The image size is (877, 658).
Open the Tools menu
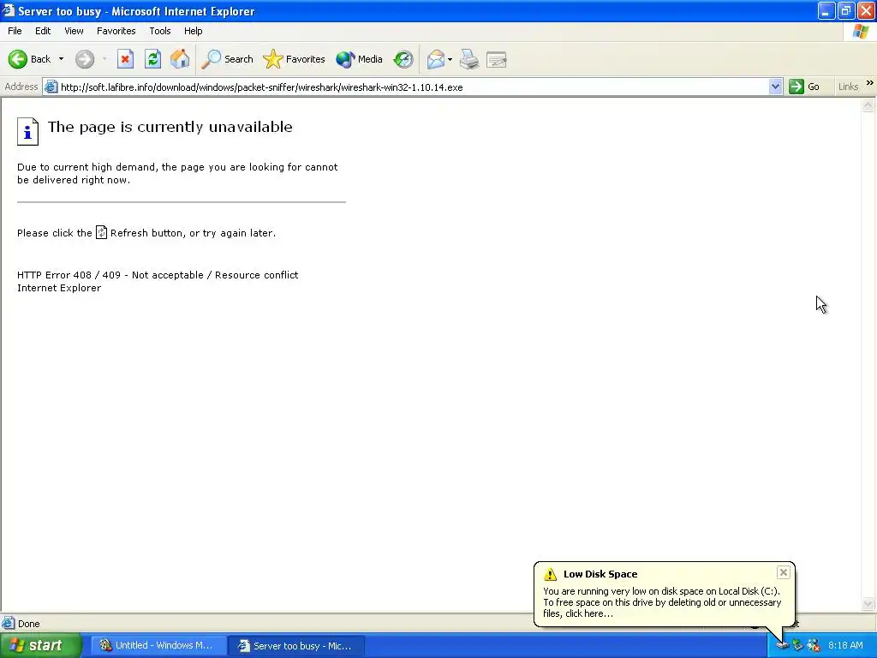[160, 31]
